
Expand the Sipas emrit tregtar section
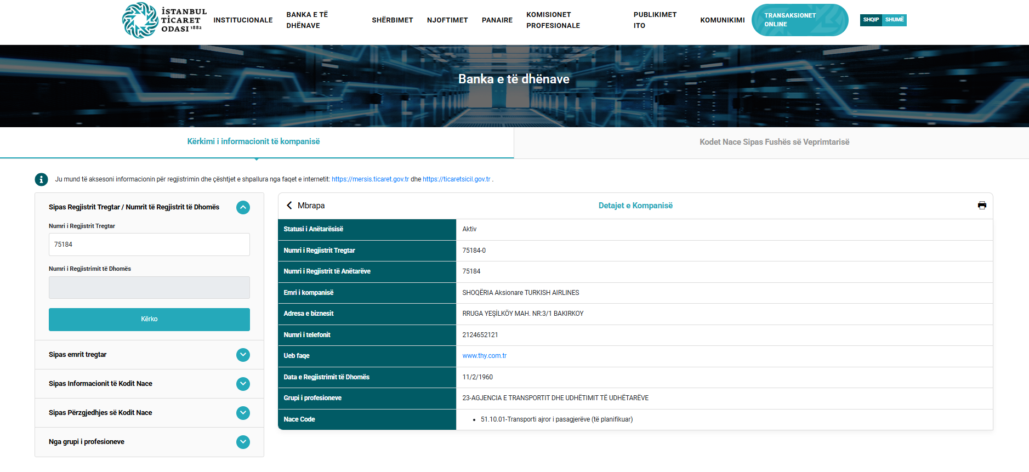click(243, 355)
